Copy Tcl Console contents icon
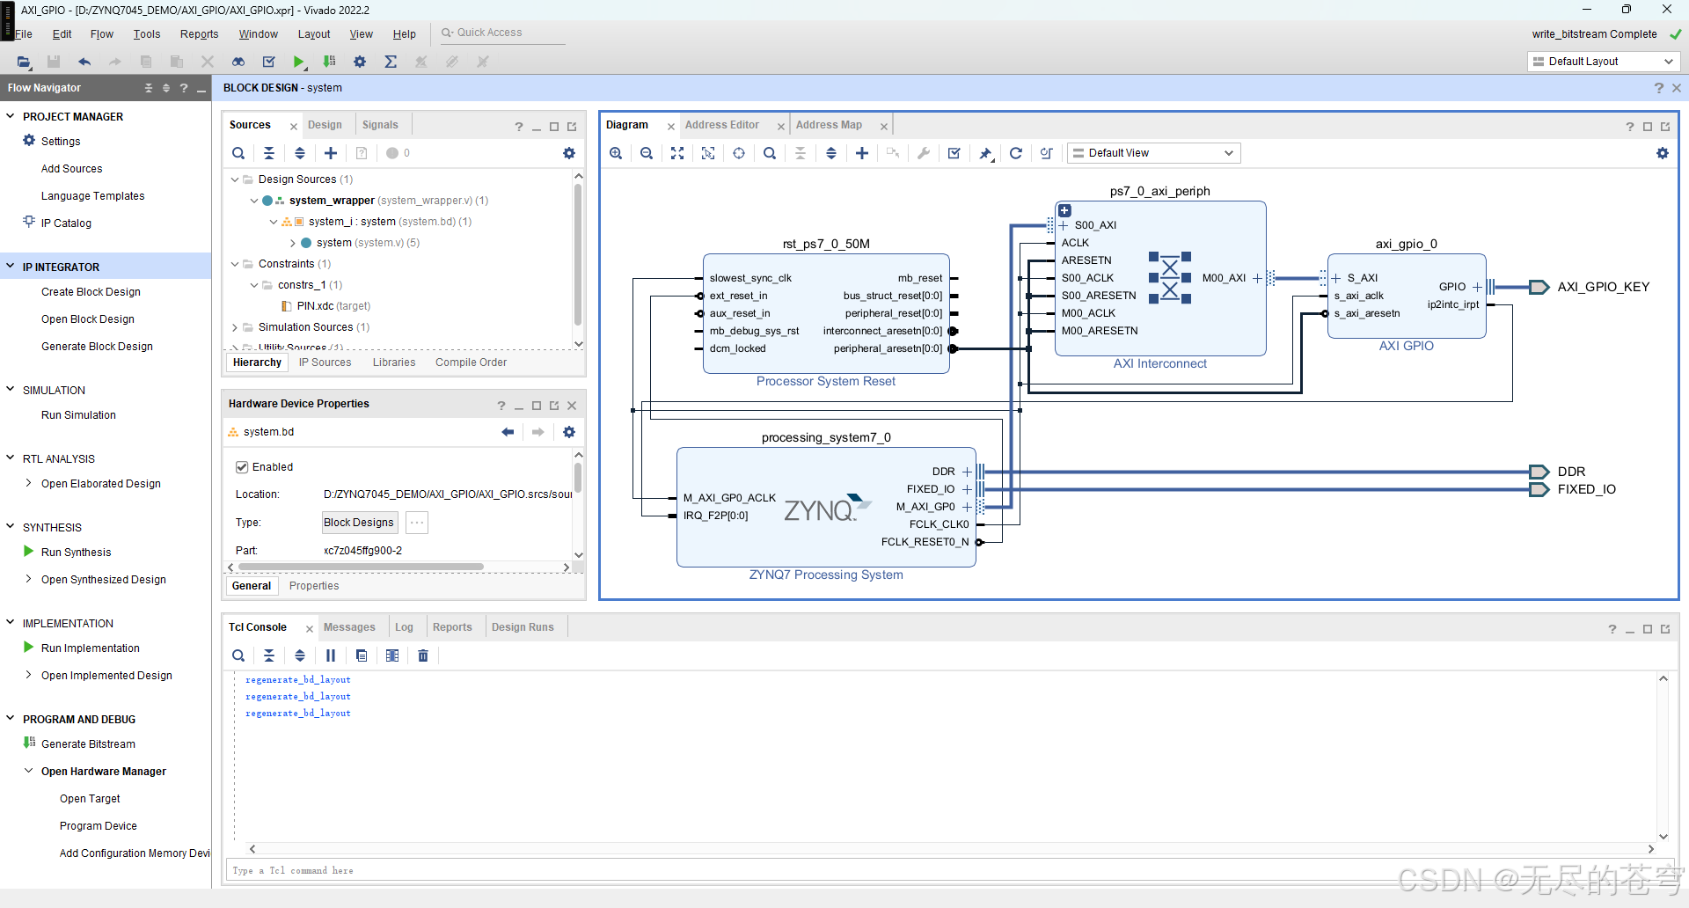This screenshot has width=1689, height=908. click(x=362, y=655)
